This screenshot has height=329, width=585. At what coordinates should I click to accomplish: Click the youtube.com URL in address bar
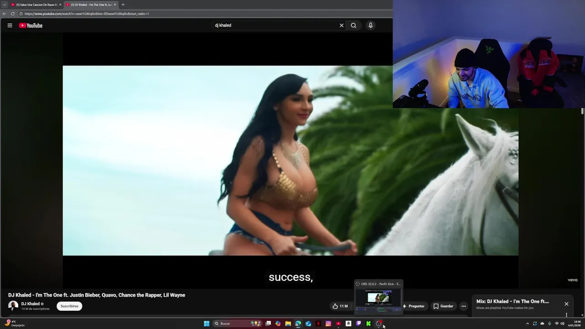click(87, 14)
